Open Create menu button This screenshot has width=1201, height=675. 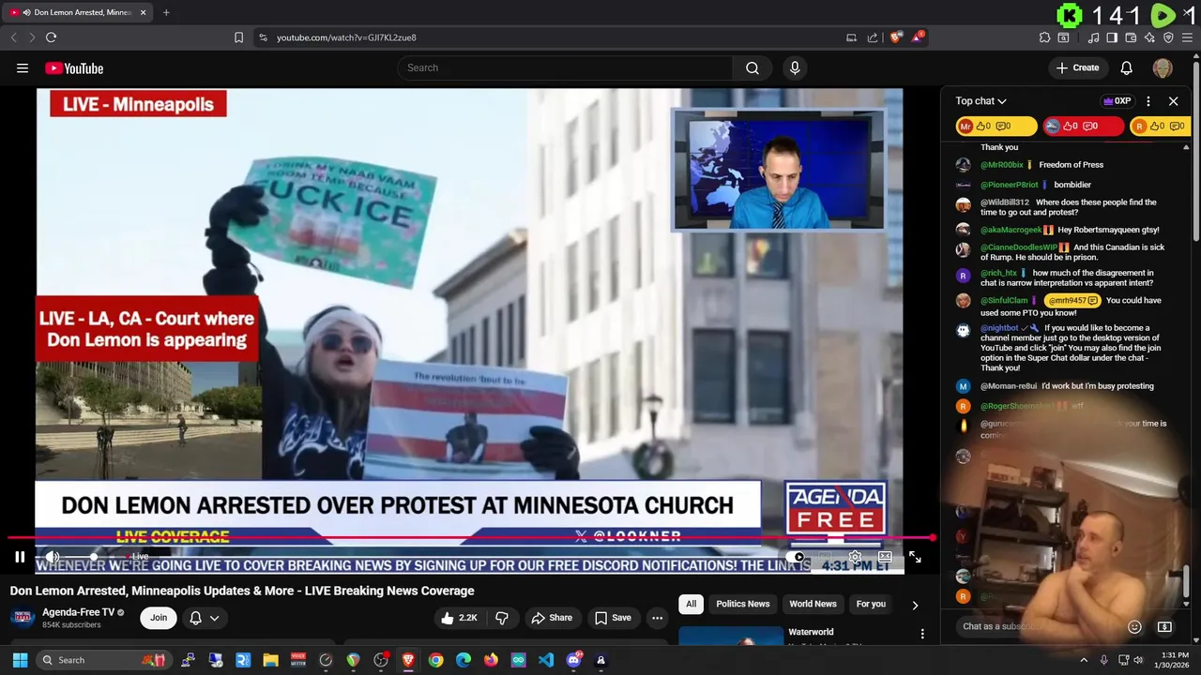(x=1077, y=67)
